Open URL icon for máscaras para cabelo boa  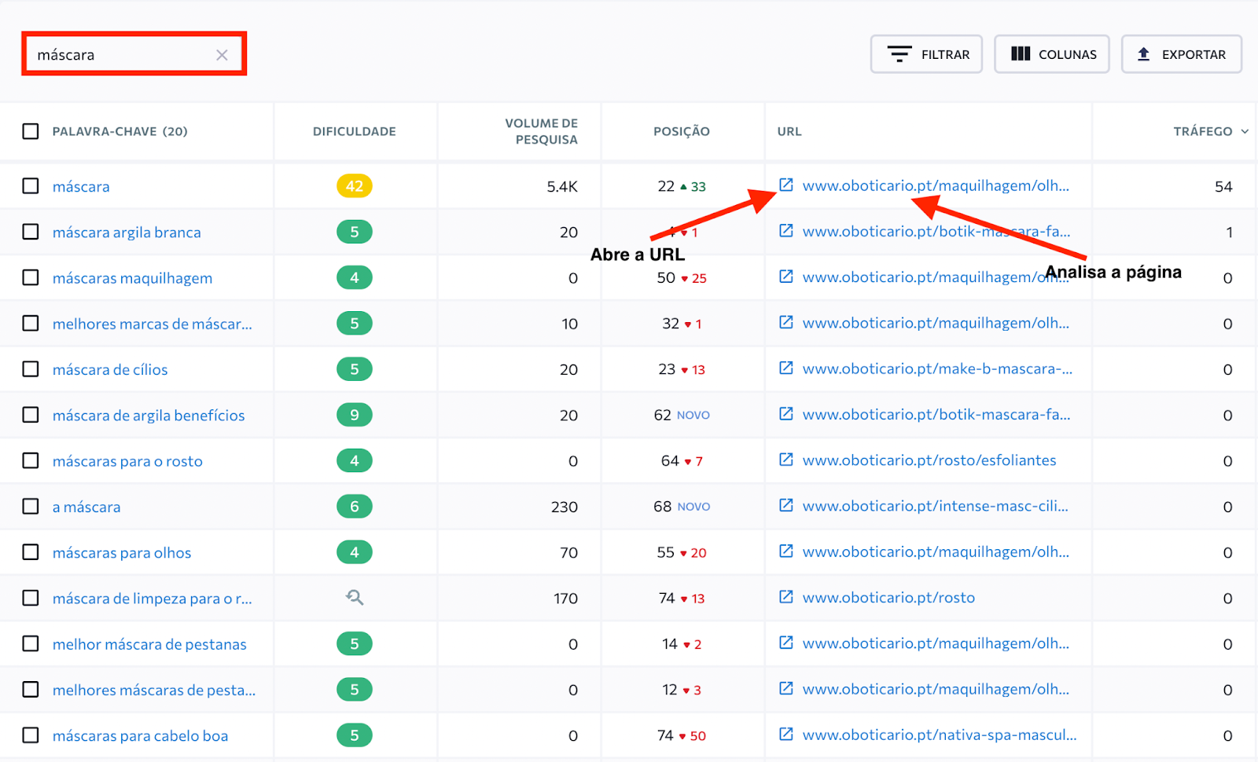point(785,734)
